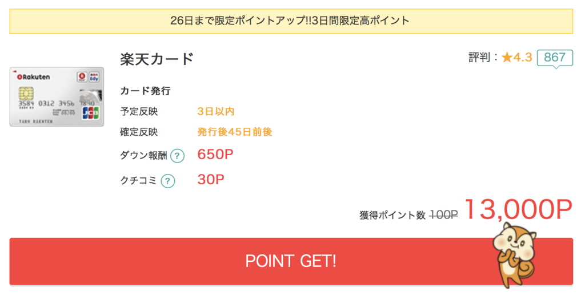Click the Edy logo on the card
The height and width of the screenshot is (296, 585).
(94, 77)
